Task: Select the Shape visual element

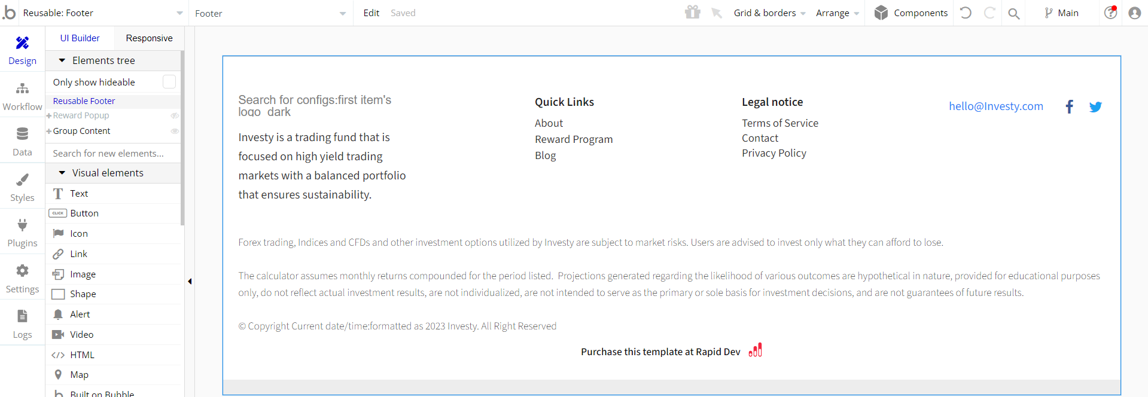Action: tap(114, 294)
